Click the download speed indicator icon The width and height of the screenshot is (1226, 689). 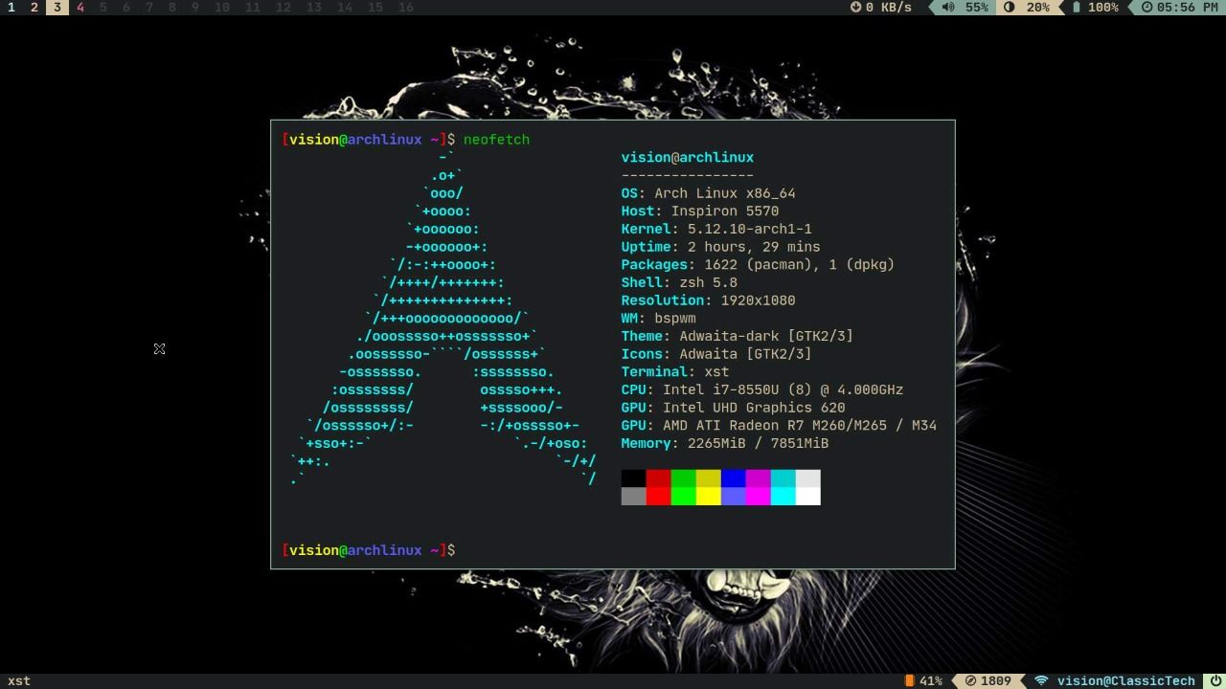point(853,8)
